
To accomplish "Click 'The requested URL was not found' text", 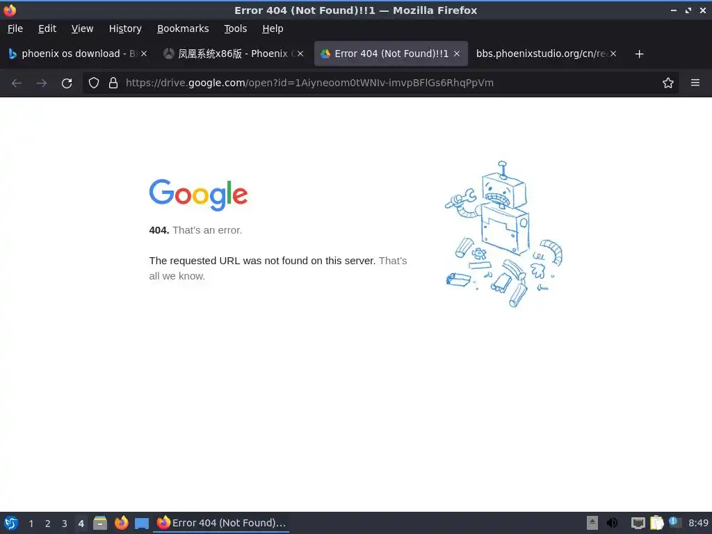I will 262,261.
